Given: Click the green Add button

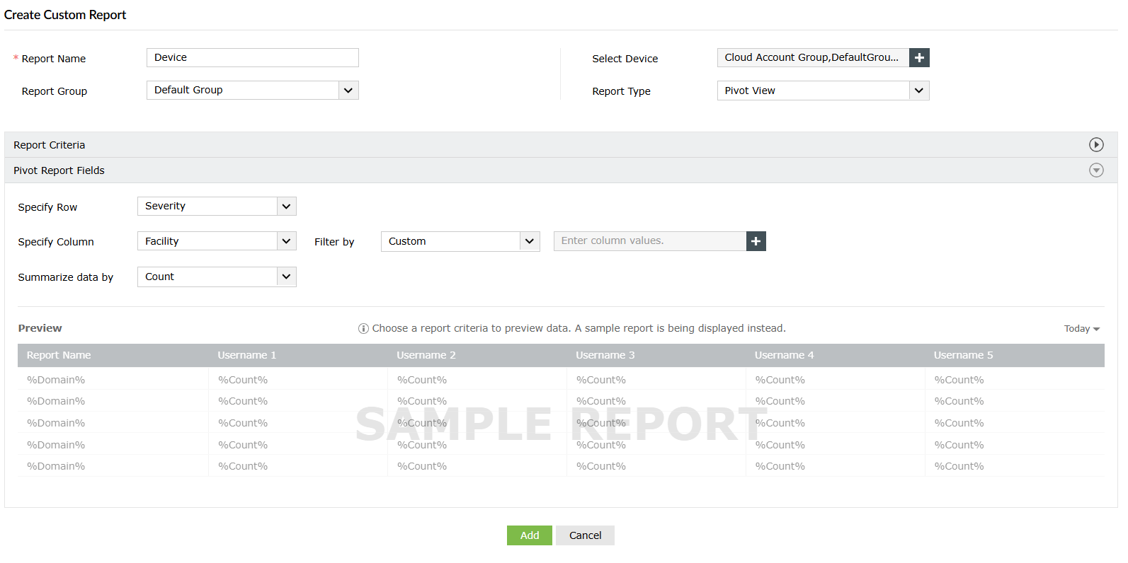Looking at the screenshot, I should (x=530, y=535).
